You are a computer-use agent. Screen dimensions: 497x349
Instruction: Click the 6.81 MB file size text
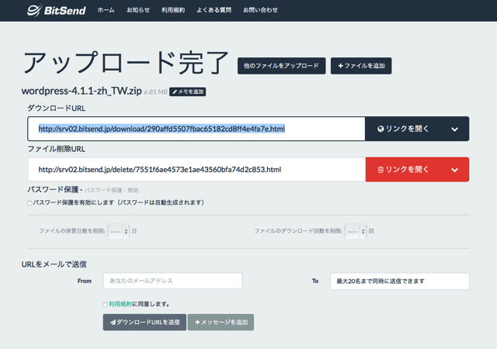155,92
